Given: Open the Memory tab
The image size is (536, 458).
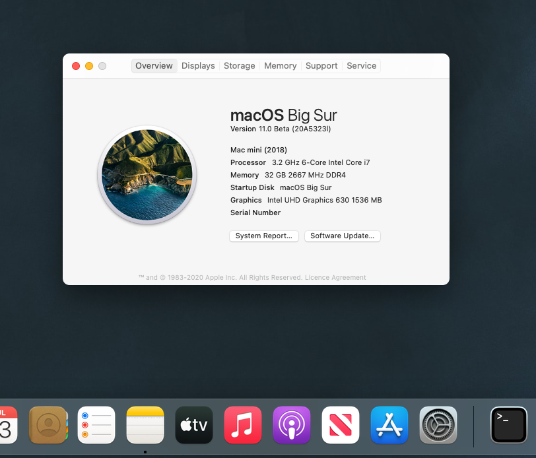Looking at the screenshot, I should pos(281,65).
